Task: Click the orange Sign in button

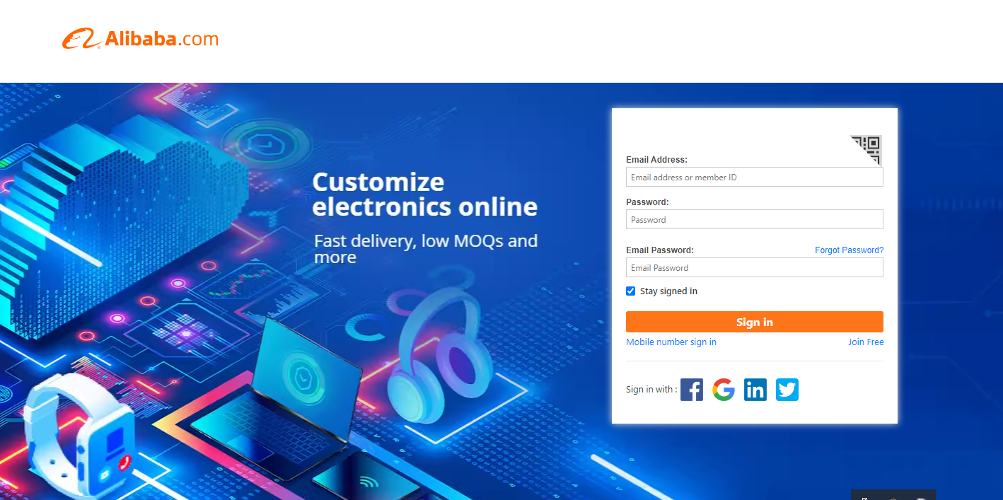Action: coord(755,322)
